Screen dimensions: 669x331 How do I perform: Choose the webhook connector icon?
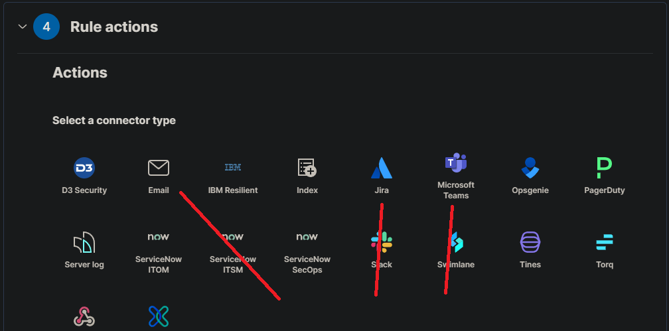pos(84,316)
